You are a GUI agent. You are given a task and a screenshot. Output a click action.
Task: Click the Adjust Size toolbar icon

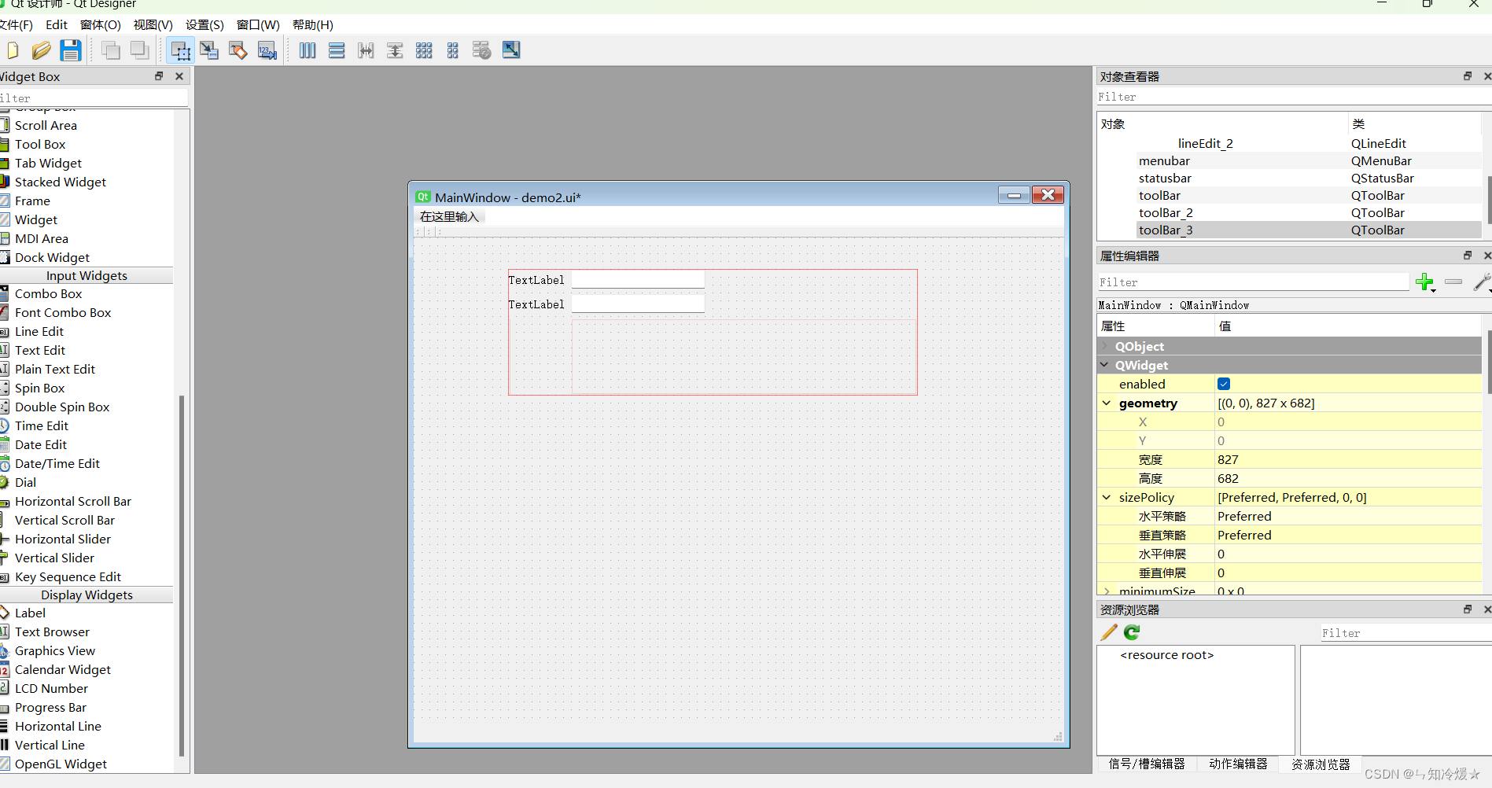(x=511, y=50)
